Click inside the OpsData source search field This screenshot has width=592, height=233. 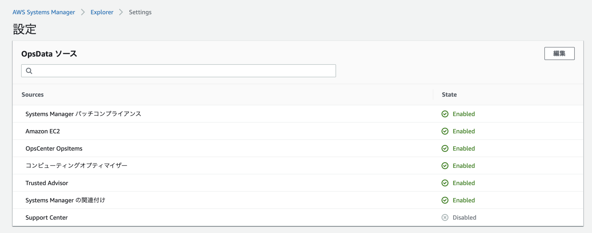178,71
